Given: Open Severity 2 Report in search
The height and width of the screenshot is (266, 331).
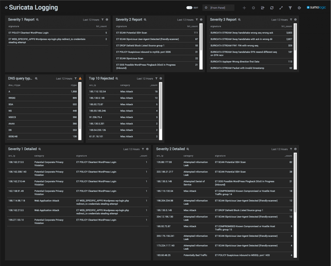Looking at the screenshot, I should (145, 20).
